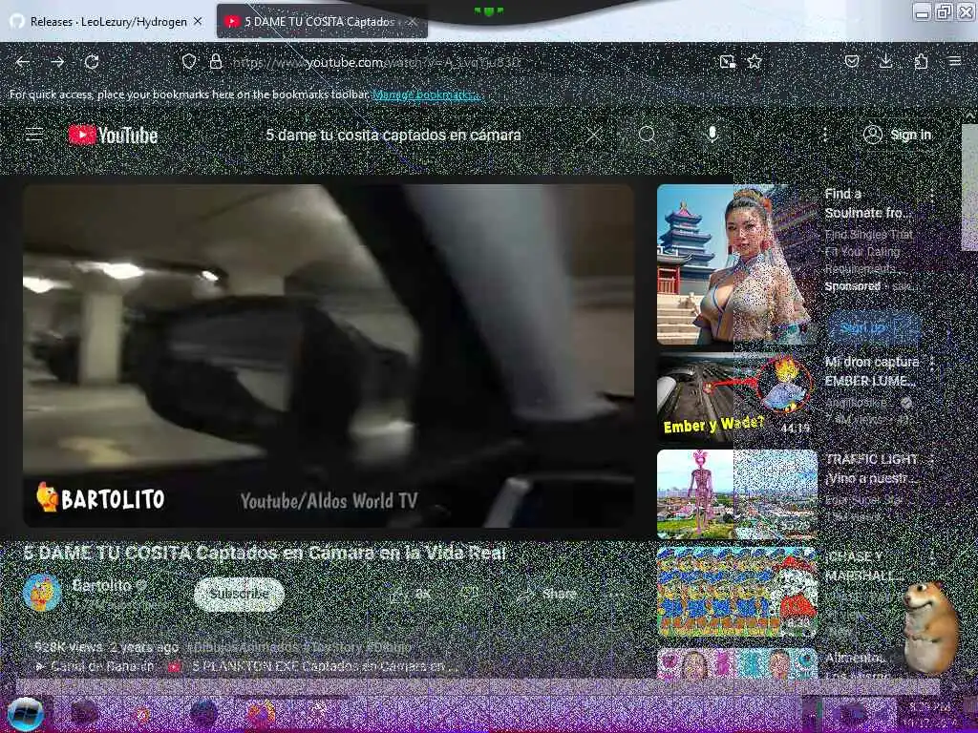Click the horizontal scrollbar at page bottom
Screen dimensions: 978x733
pyautogui.click(x=478, y=686)
